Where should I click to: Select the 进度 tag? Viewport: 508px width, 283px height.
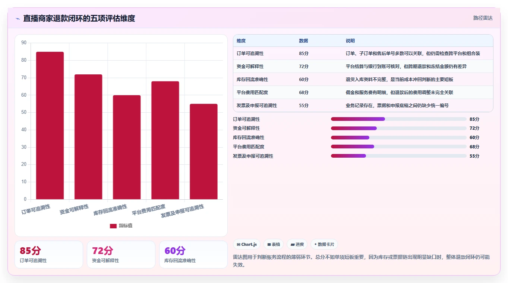[x=297, y=244]
